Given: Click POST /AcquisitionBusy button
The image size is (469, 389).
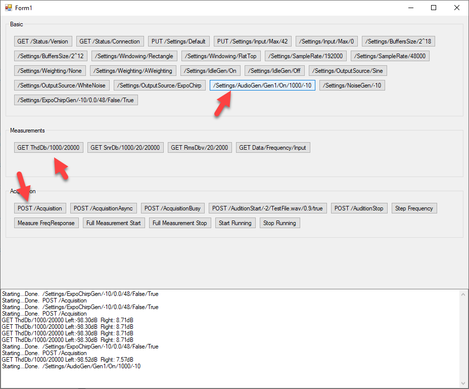Looking at the screenshot, I should pos(172,208).
